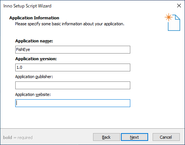Place cursor on the 1.0 version text
Image resolution: width=185 pixels, height=145 pixels.
click(19, 67)
